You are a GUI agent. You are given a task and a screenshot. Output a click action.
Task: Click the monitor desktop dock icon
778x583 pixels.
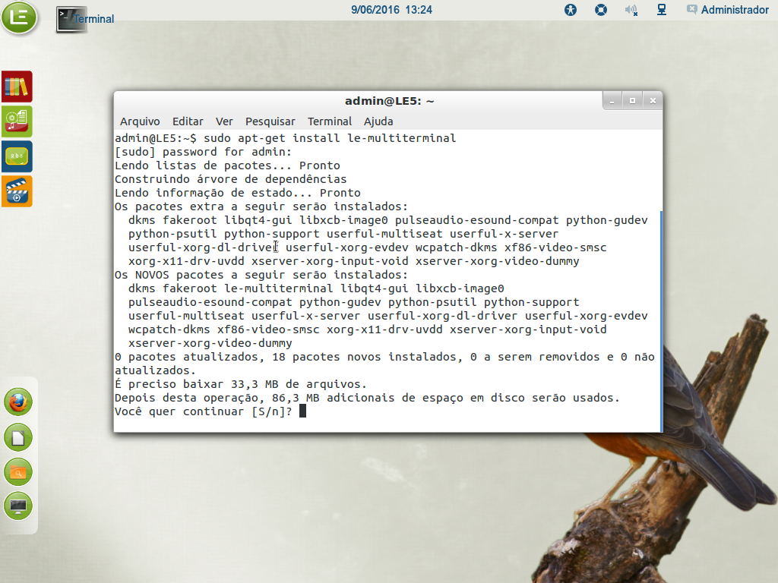(18, 506)
